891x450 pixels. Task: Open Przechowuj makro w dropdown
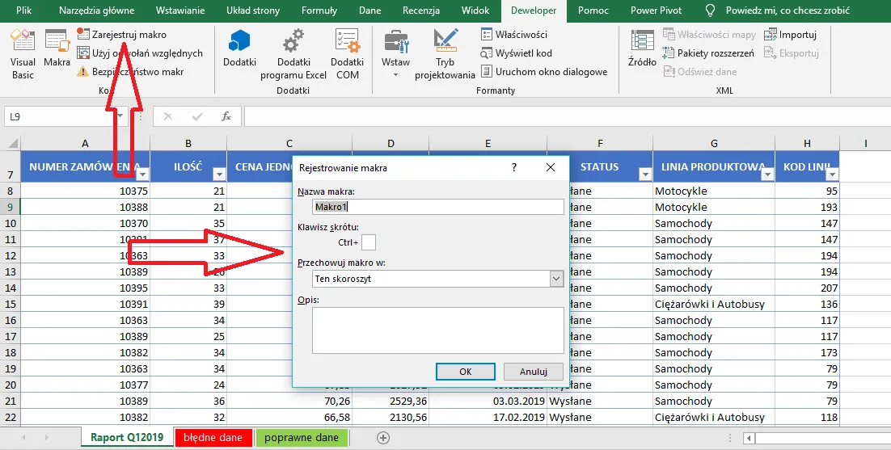(556, 279)
